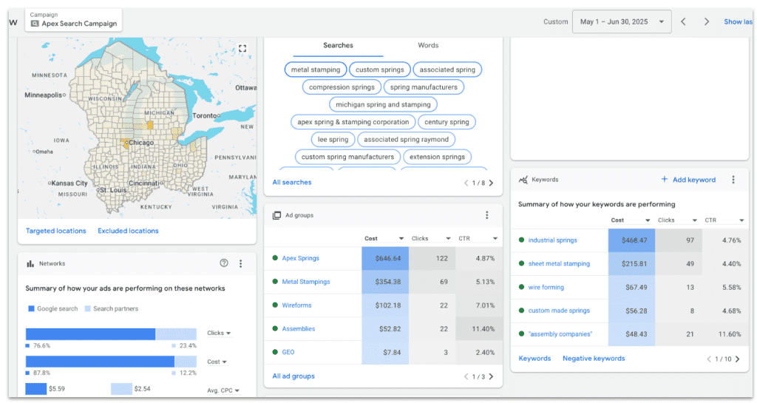
Task: Open the Targeted locations link
Action: (56, 231)
